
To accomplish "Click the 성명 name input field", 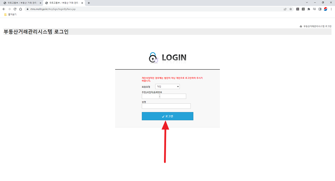I will pos(166,106).
